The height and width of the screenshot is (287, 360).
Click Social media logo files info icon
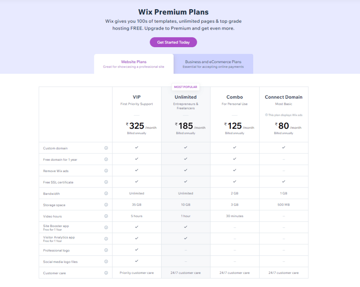106,261
